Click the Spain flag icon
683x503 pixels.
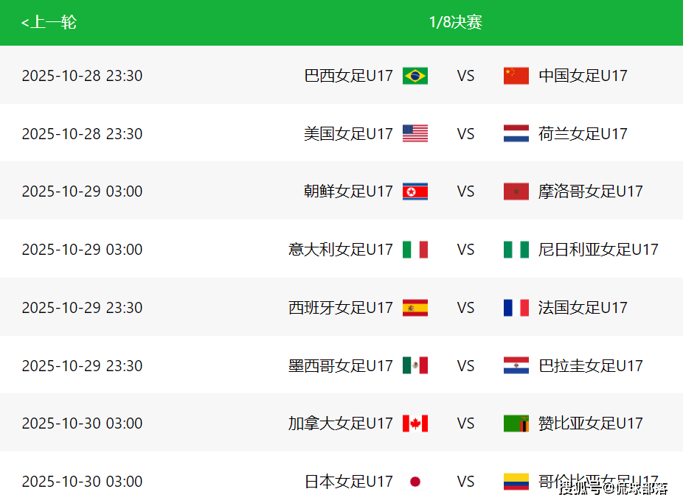click(415, 308)
